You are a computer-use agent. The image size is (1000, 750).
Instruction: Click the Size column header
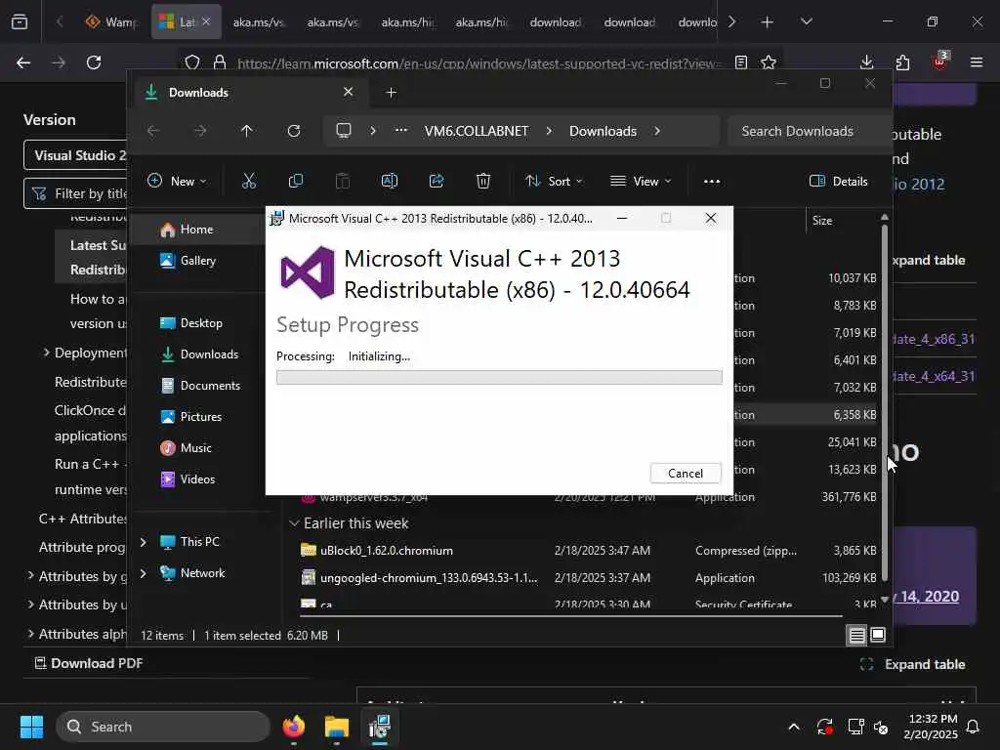coord(822,221)
